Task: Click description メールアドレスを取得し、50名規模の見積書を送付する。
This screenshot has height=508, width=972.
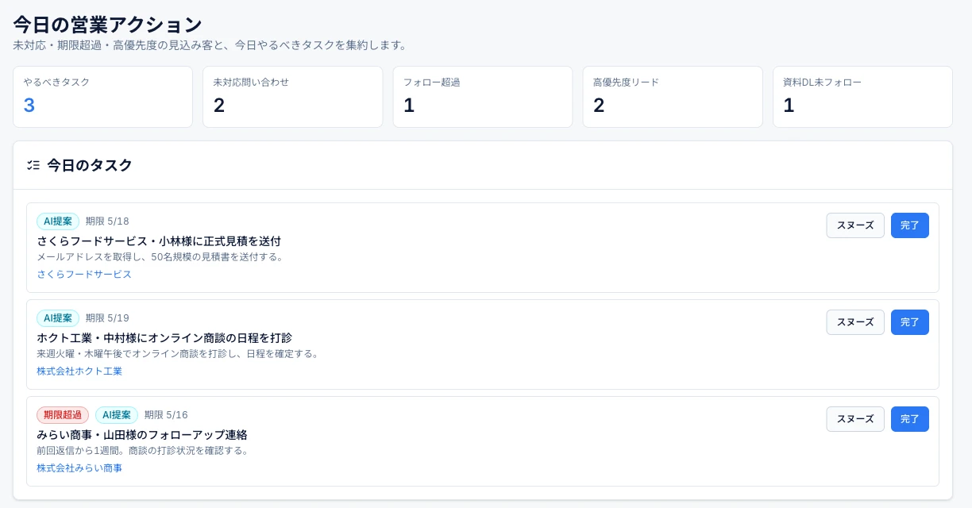Action: 160,257
